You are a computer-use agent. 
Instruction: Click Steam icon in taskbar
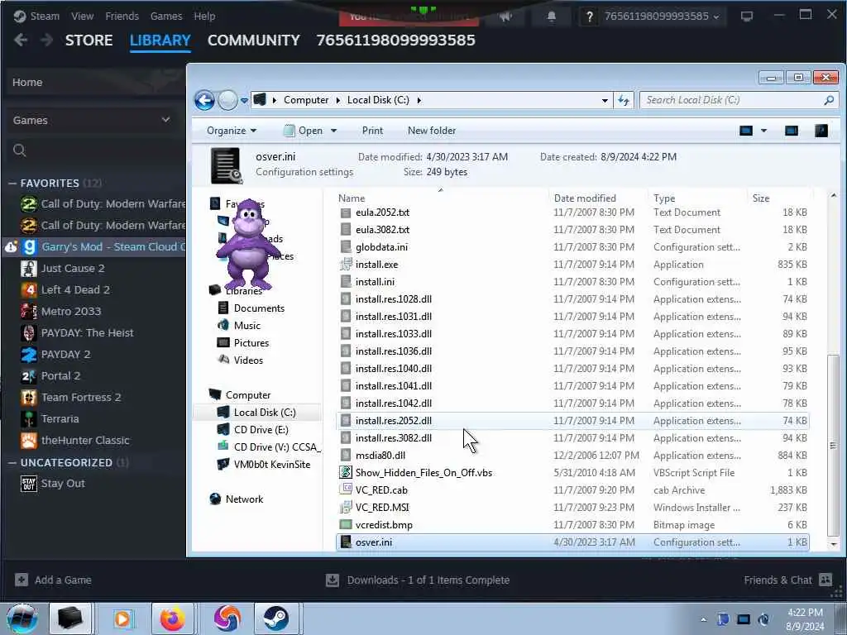click(276, 618)
